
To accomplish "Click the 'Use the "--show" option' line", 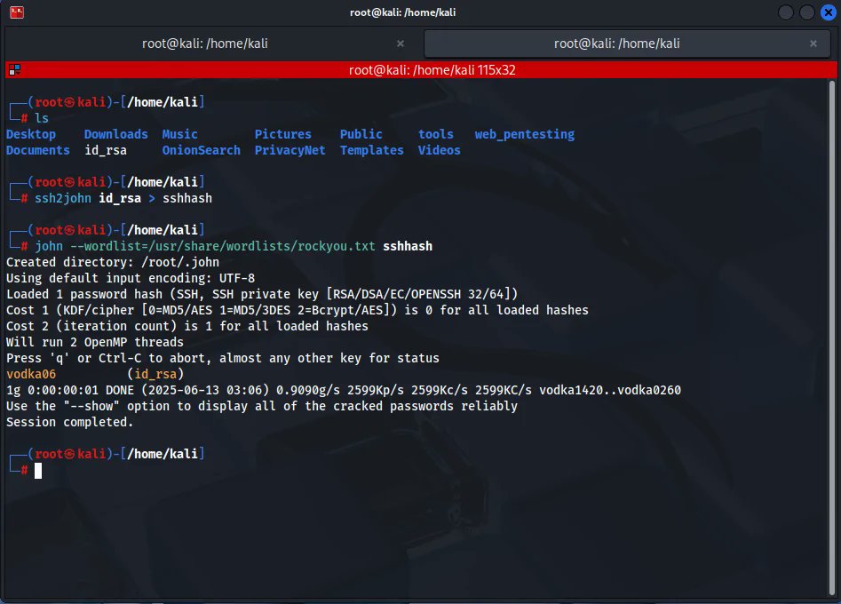I will 262,406.
